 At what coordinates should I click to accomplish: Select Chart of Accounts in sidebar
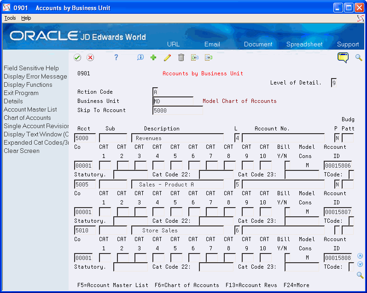pos(27,118)
